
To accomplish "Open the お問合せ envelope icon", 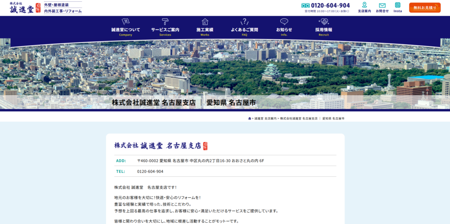I will pyautogui.click(x=382, y=5).
